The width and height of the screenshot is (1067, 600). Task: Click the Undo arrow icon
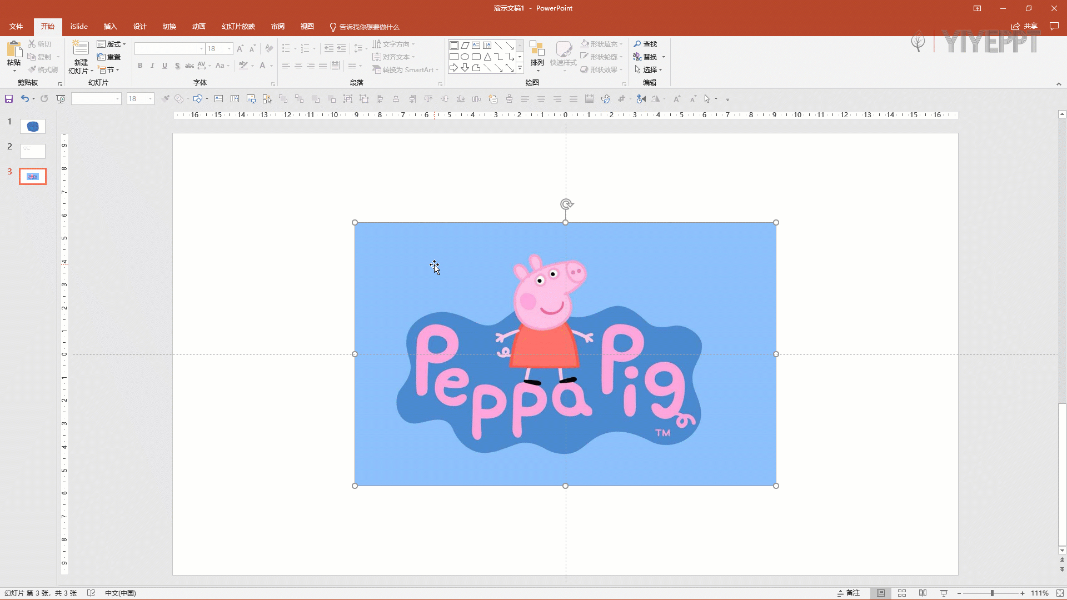[x=24, y=99]
